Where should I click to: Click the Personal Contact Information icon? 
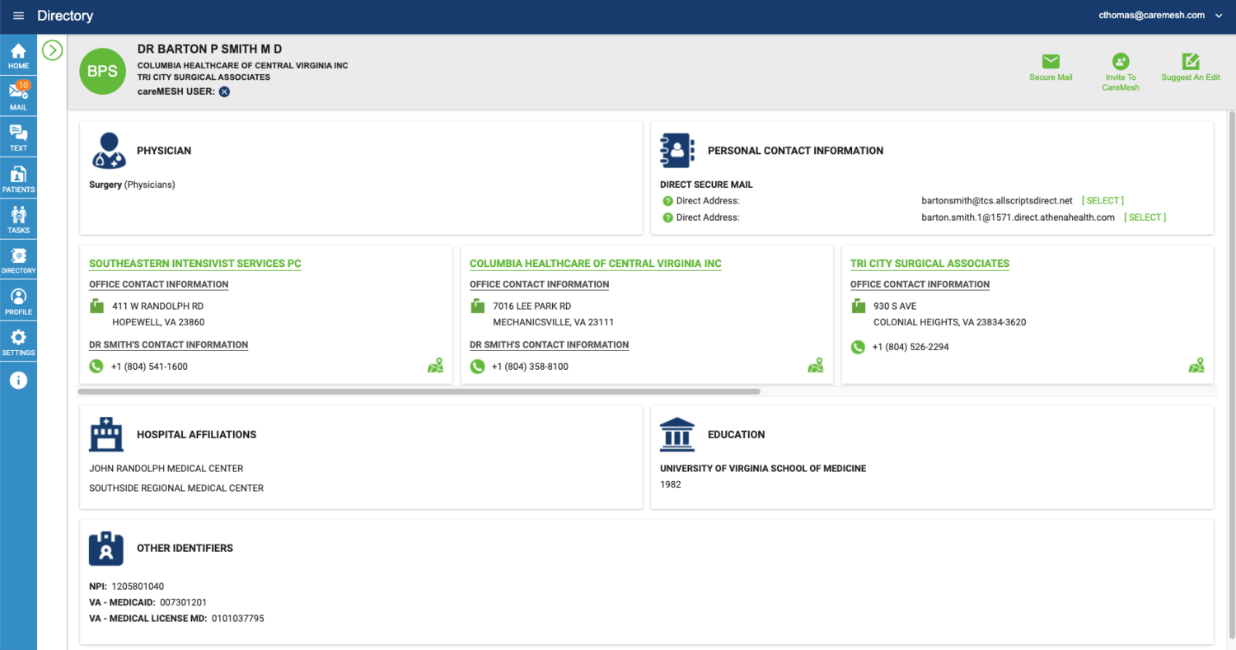(677, 151)
